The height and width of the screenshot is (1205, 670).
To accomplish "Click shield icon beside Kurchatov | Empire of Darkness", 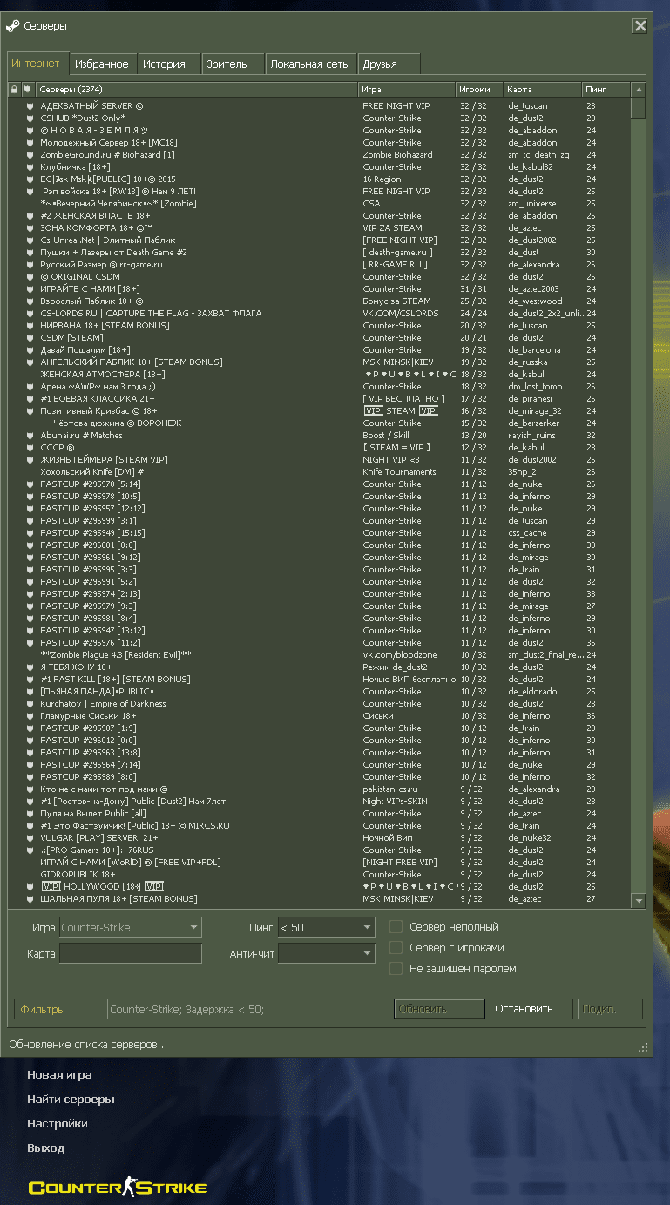I will coord(29,704).
